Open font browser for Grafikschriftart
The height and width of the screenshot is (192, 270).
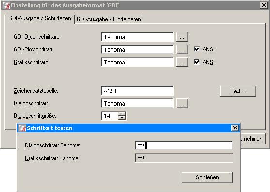tap(182, 62)
